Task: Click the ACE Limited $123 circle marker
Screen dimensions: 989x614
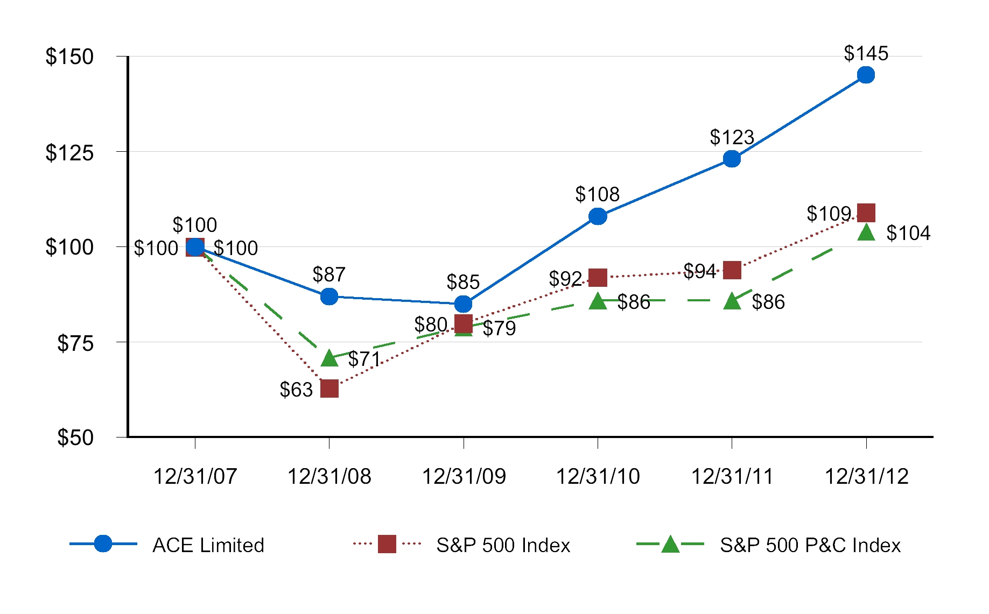Action: pos(732,159)
